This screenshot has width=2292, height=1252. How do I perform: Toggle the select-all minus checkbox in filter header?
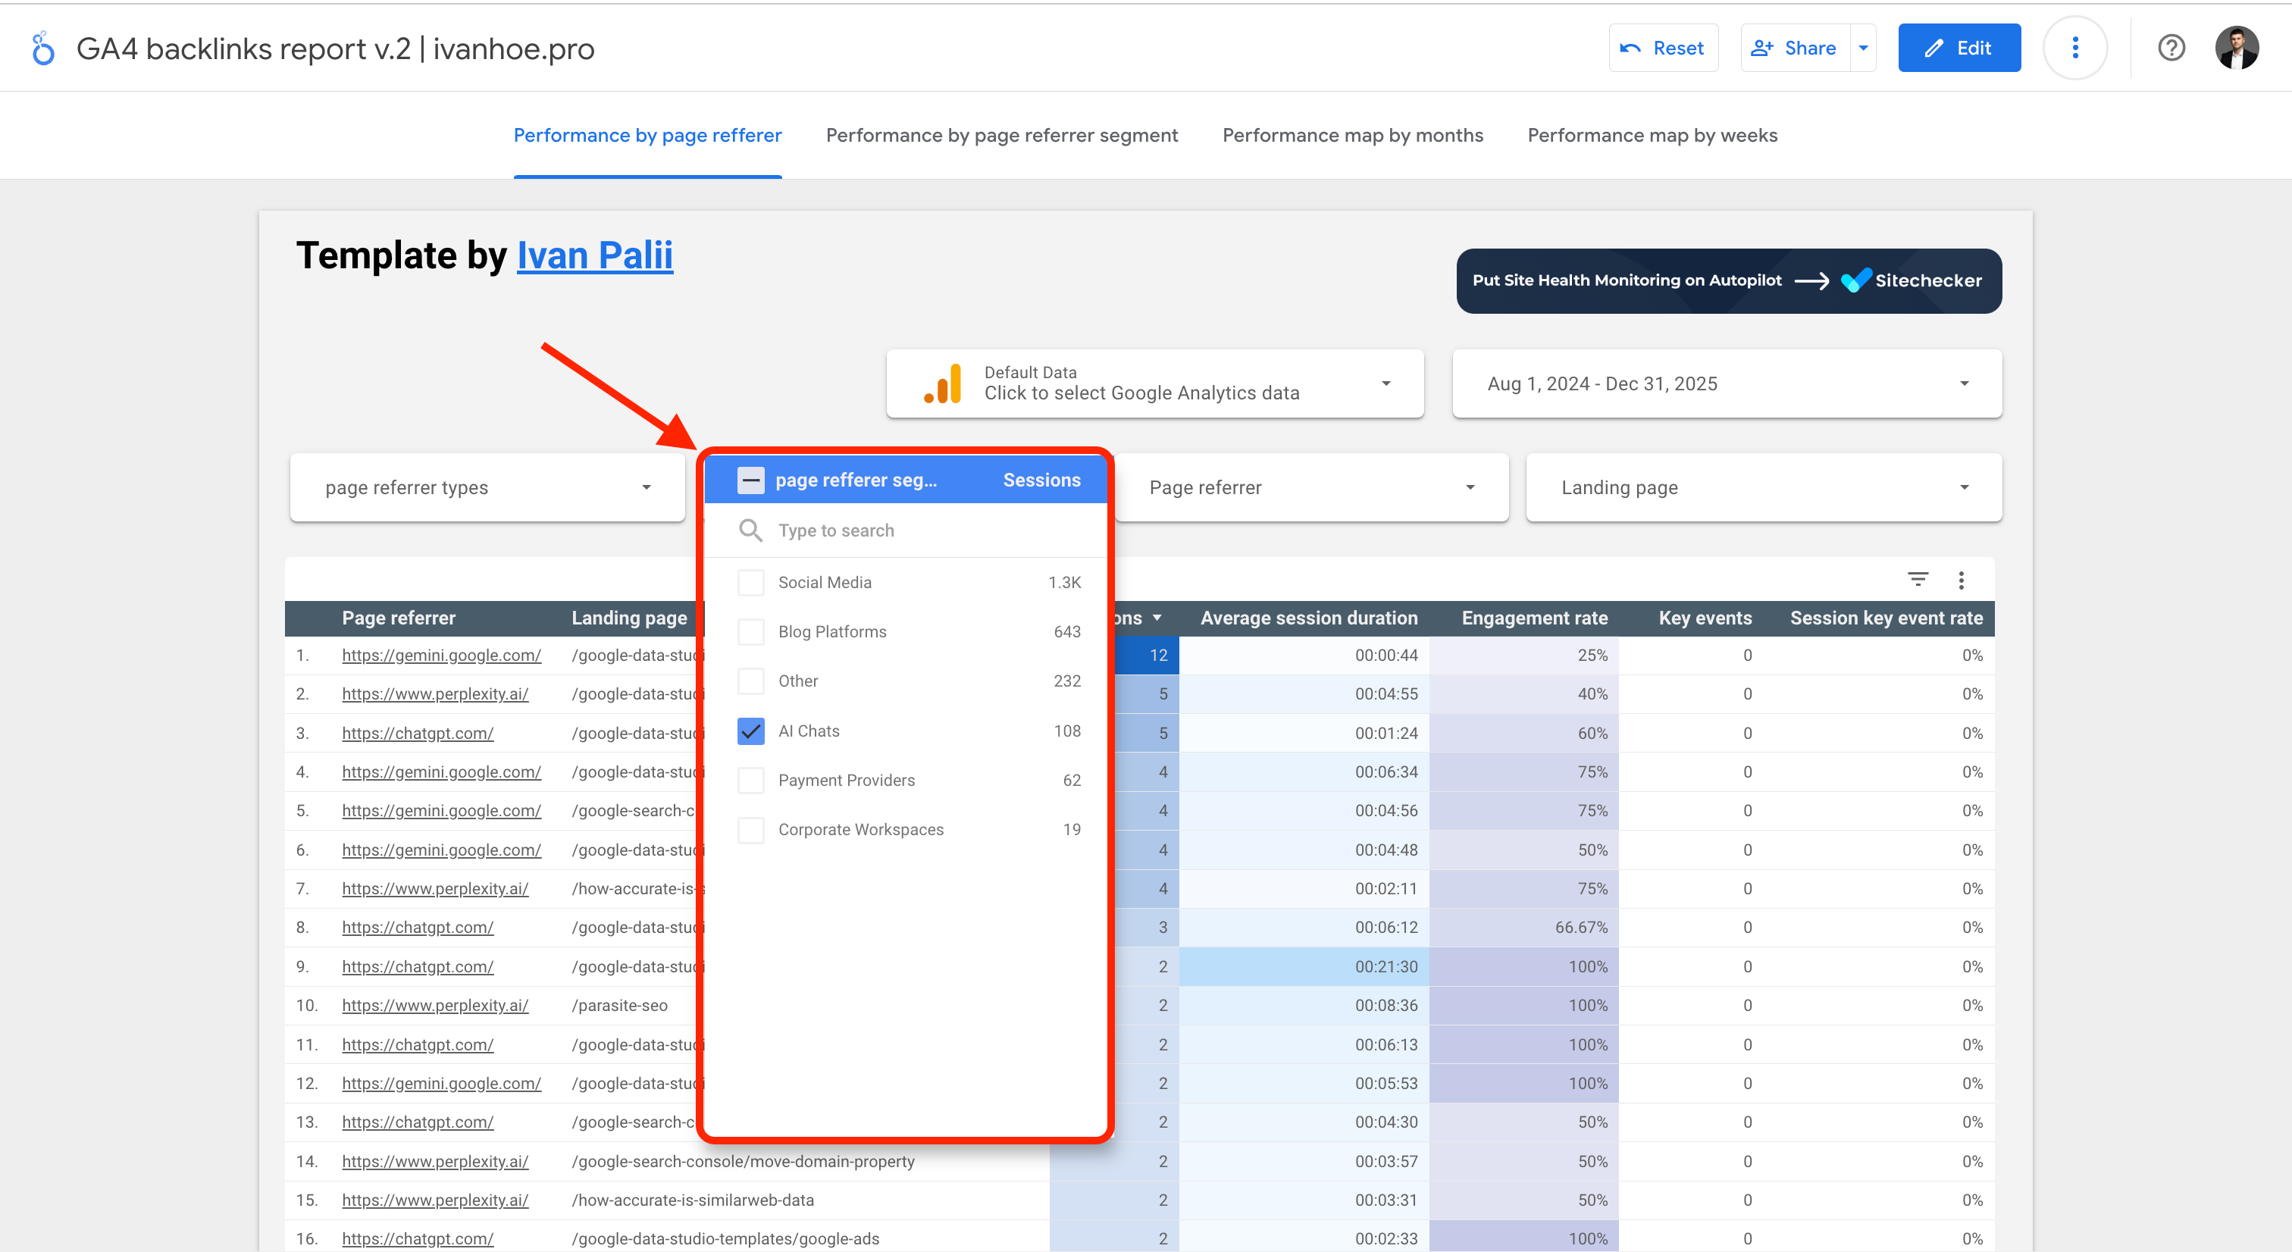(x=750, y=480)
